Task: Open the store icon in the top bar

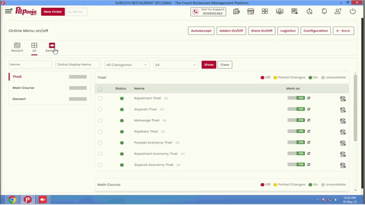Action: 251,11
